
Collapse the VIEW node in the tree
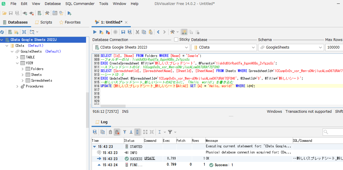[x=17, y=63]
